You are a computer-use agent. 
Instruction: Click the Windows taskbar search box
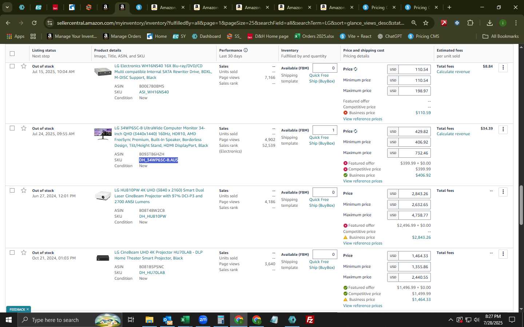(x=70, y=320)
